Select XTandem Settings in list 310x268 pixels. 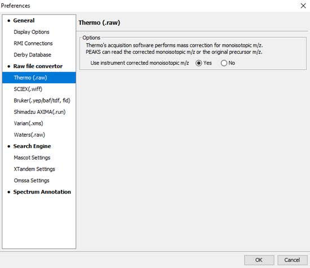tap(34, 169)
